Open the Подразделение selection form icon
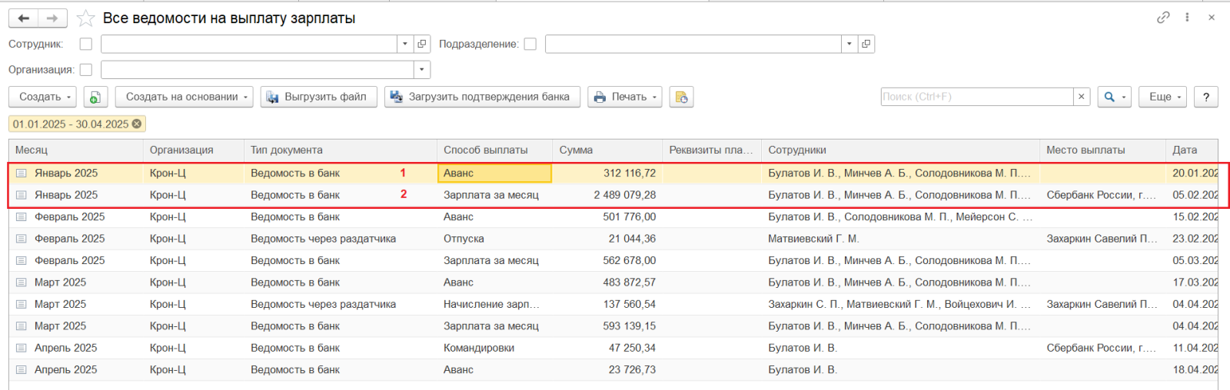This screenshot has height=390, width=1230. (x=866, y=44)
